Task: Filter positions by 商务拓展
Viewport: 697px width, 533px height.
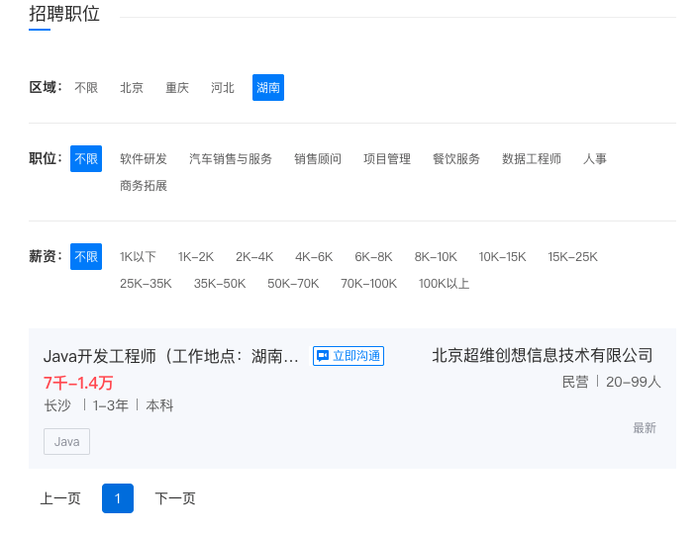Action: 144,185
